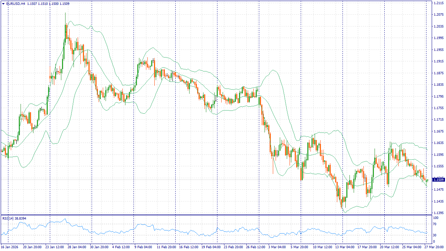Click the 9 Feb 04:00 time label
446x251 pixels.
coord(143,247)
